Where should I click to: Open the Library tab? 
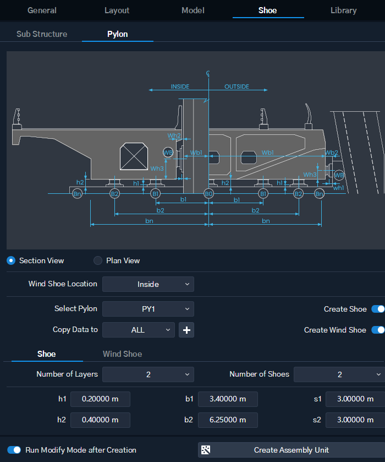[344, 10]
